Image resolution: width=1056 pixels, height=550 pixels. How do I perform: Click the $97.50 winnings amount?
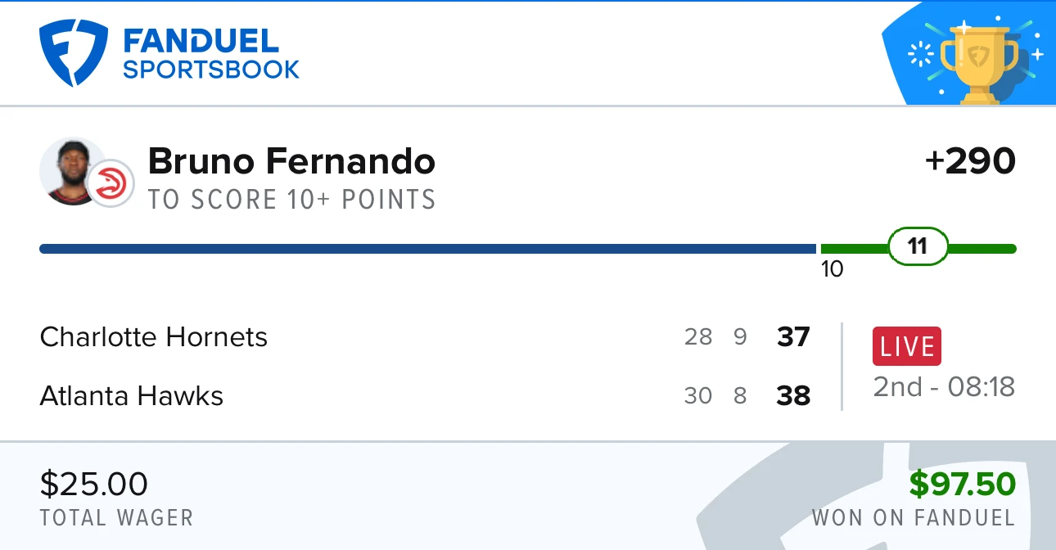pos(963,484)
